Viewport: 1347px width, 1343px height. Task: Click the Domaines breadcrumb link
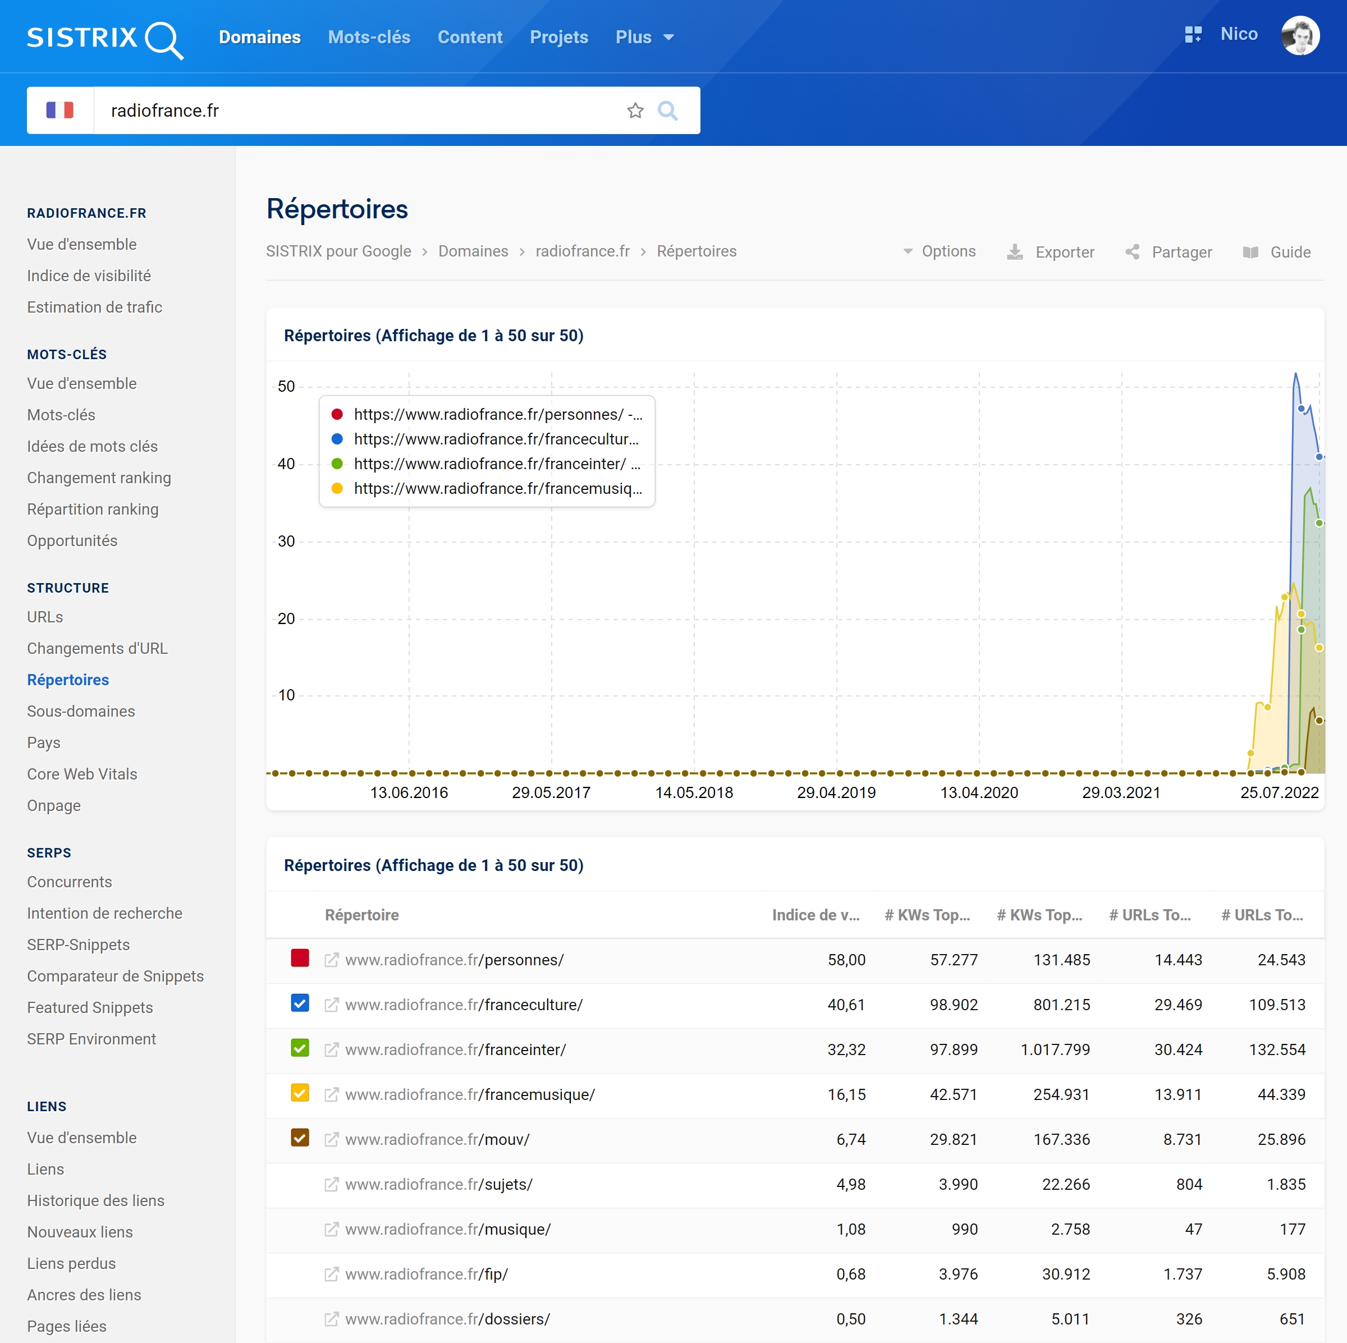[473, 251]
